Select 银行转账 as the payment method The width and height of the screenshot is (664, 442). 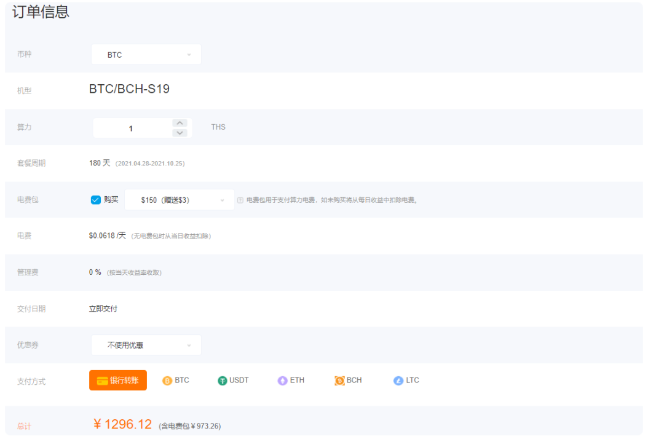click(x=117, y=380)
